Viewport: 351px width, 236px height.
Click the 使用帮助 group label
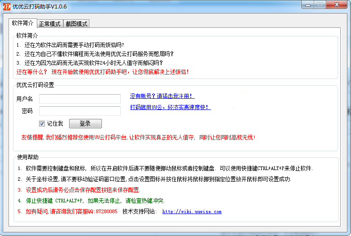[x=28, y=157]
